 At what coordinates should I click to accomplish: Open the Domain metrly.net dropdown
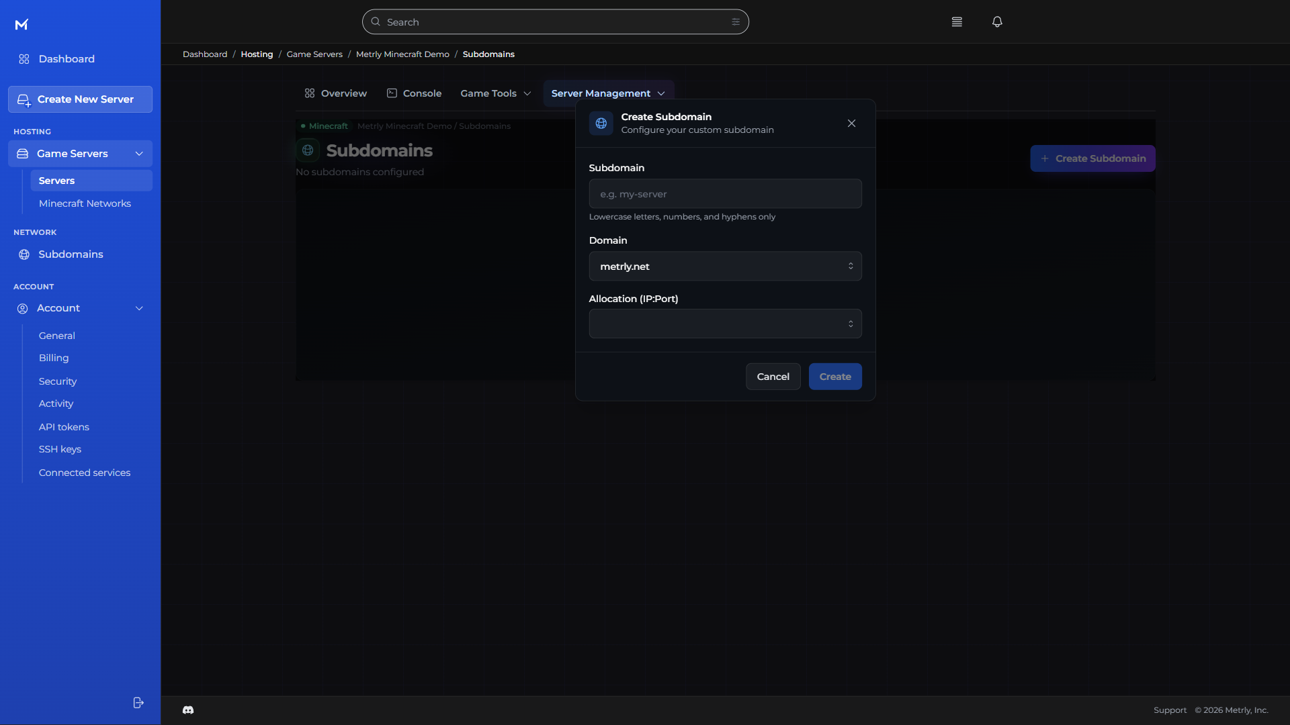coord(725,267)
